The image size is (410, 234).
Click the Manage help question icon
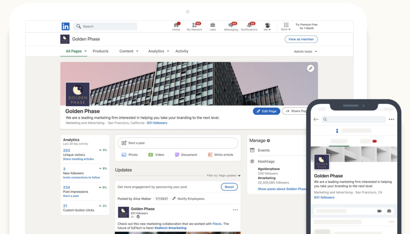(x=268, y=141)
